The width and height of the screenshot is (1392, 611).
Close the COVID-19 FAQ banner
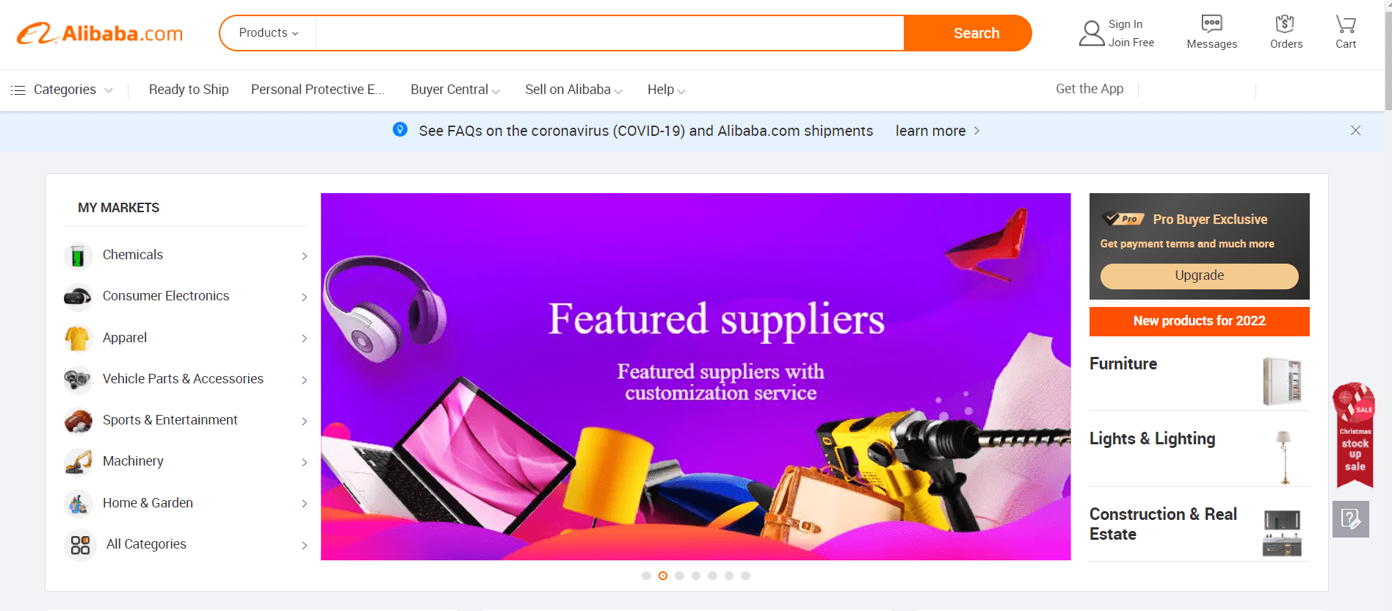[x=1355, y=130]
